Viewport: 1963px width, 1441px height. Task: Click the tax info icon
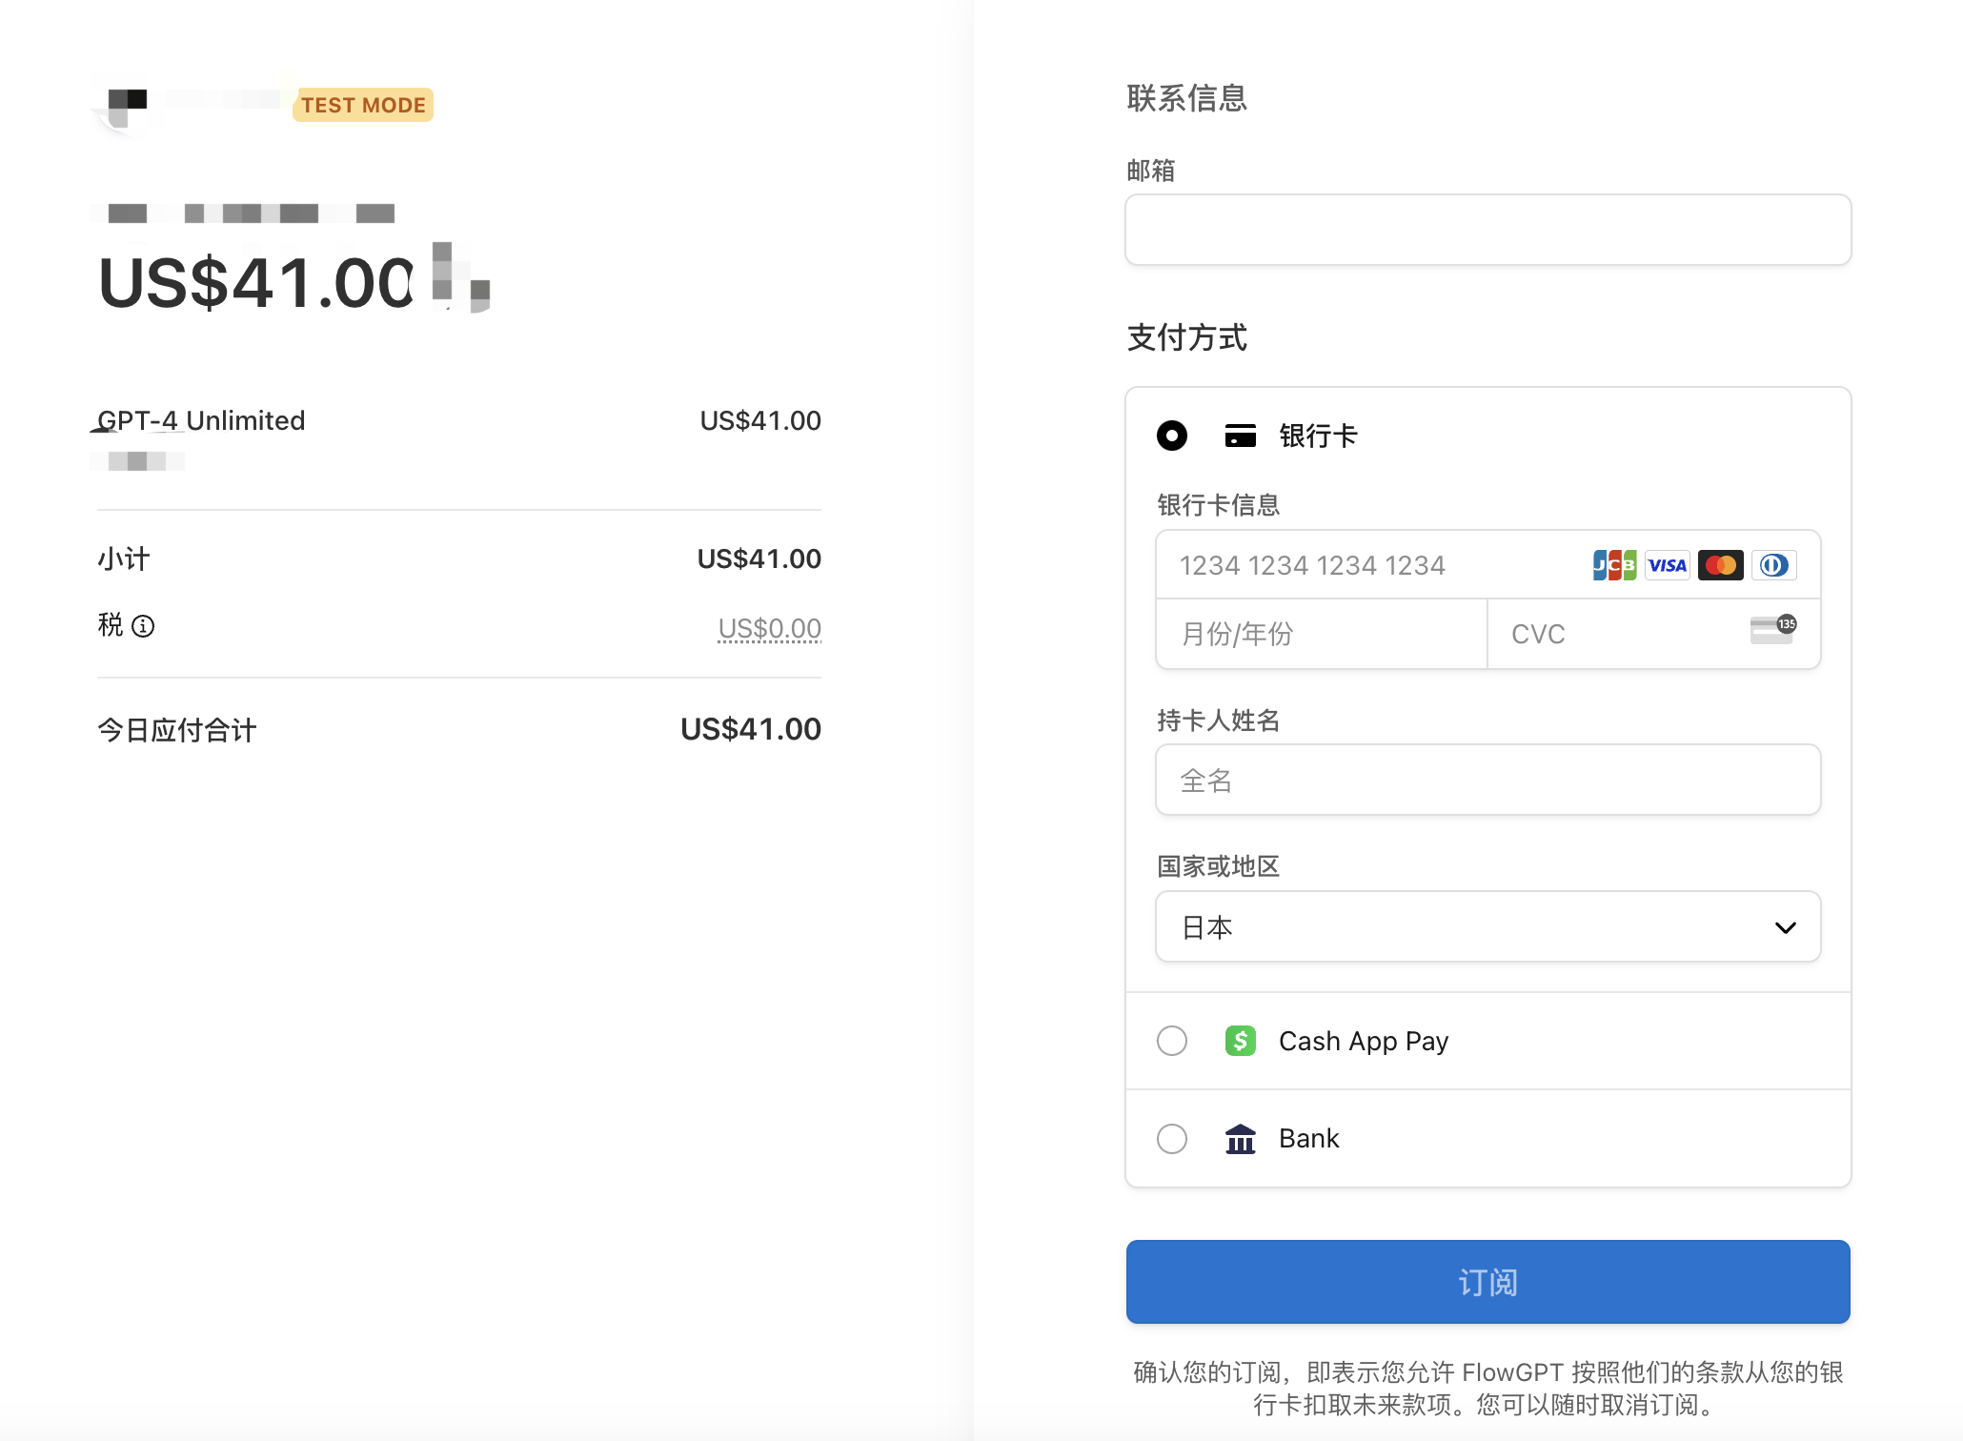tap(143, 626)
